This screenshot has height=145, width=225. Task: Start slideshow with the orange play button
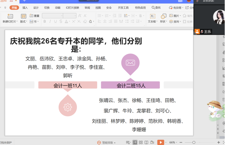click(x=161, y=142)
